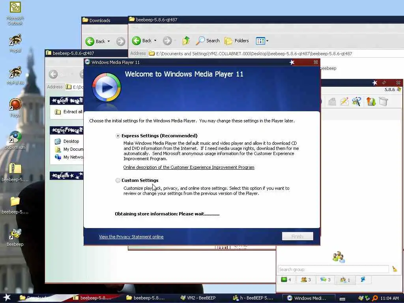Click Windows Media Player taskbar button

pos(309,298)
